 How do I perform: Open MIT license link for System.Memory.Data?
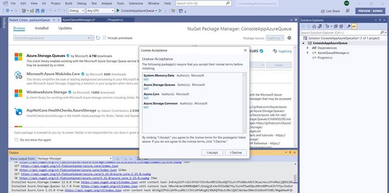pyautogui.click(x=146, y=79)
